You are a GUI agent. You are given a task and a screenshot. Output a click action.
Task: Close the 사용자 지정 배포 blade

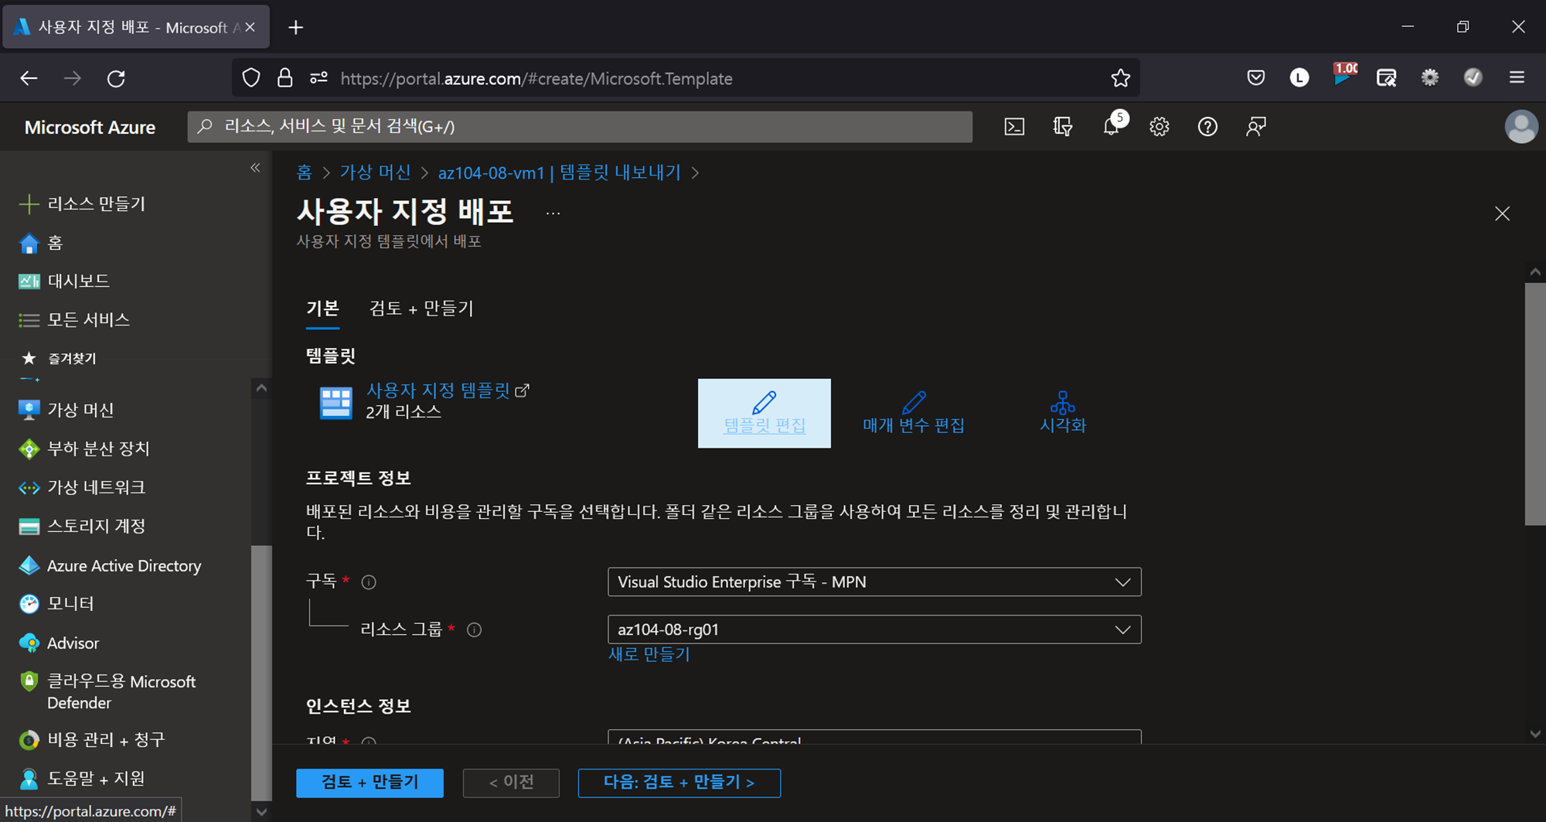tap(1502, 213)
